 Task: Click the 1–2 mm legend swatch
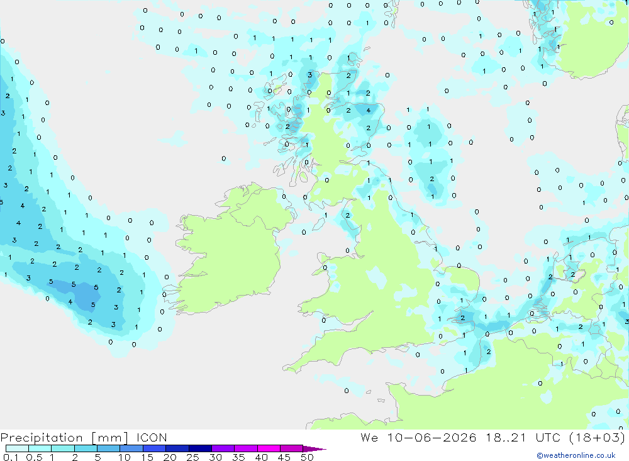62,448
